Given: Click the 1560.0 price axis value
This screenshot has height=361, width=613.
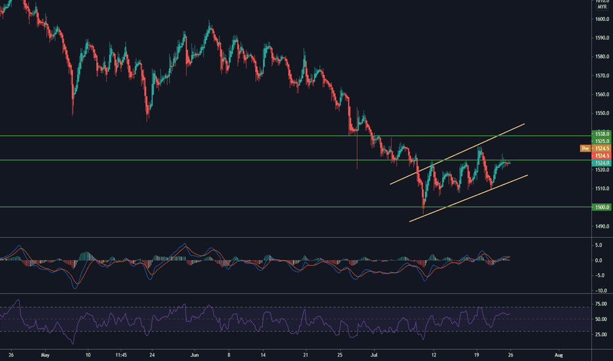Looking at the screenshot, I should [602, 95].
